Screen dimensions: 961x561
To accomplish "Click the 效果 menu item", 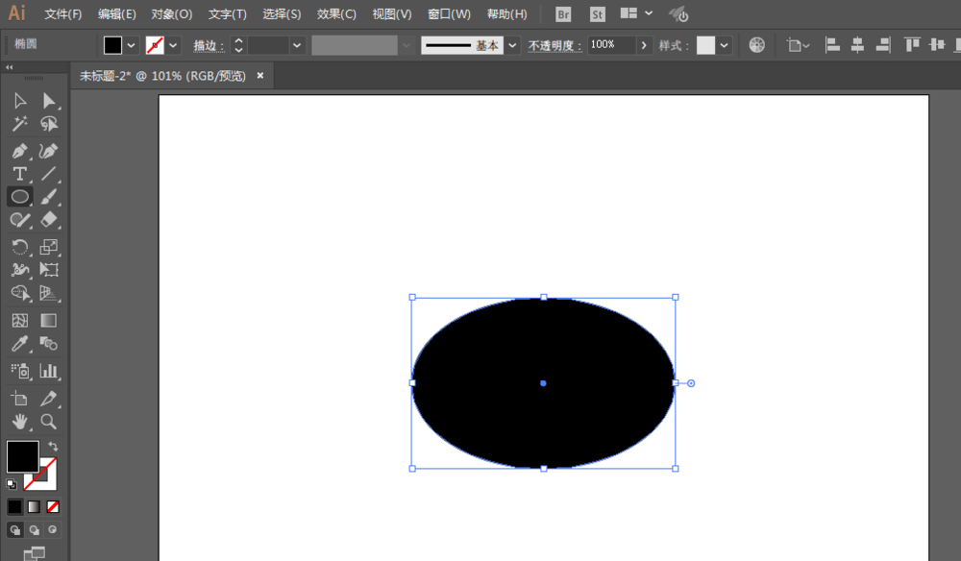I will 336,13.
